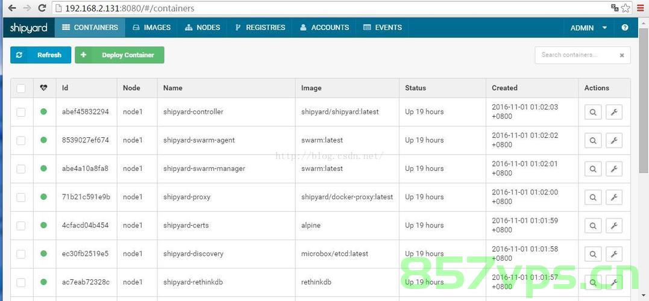The width and height of the screenshot is (649, 301).
Task: Check the box for shipyard-proxy
Action: [20, 197]
